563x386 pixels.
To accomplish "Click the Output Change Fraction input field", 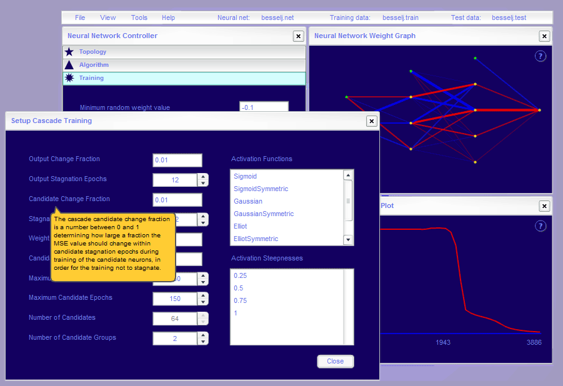I will (x=177, y=161).
